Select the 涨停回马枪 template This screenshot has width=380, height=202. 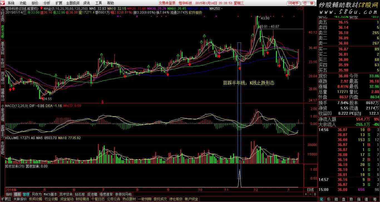124,194
